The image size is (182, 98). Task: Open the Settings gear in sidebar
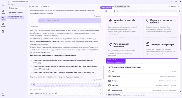tap(3, 25)
